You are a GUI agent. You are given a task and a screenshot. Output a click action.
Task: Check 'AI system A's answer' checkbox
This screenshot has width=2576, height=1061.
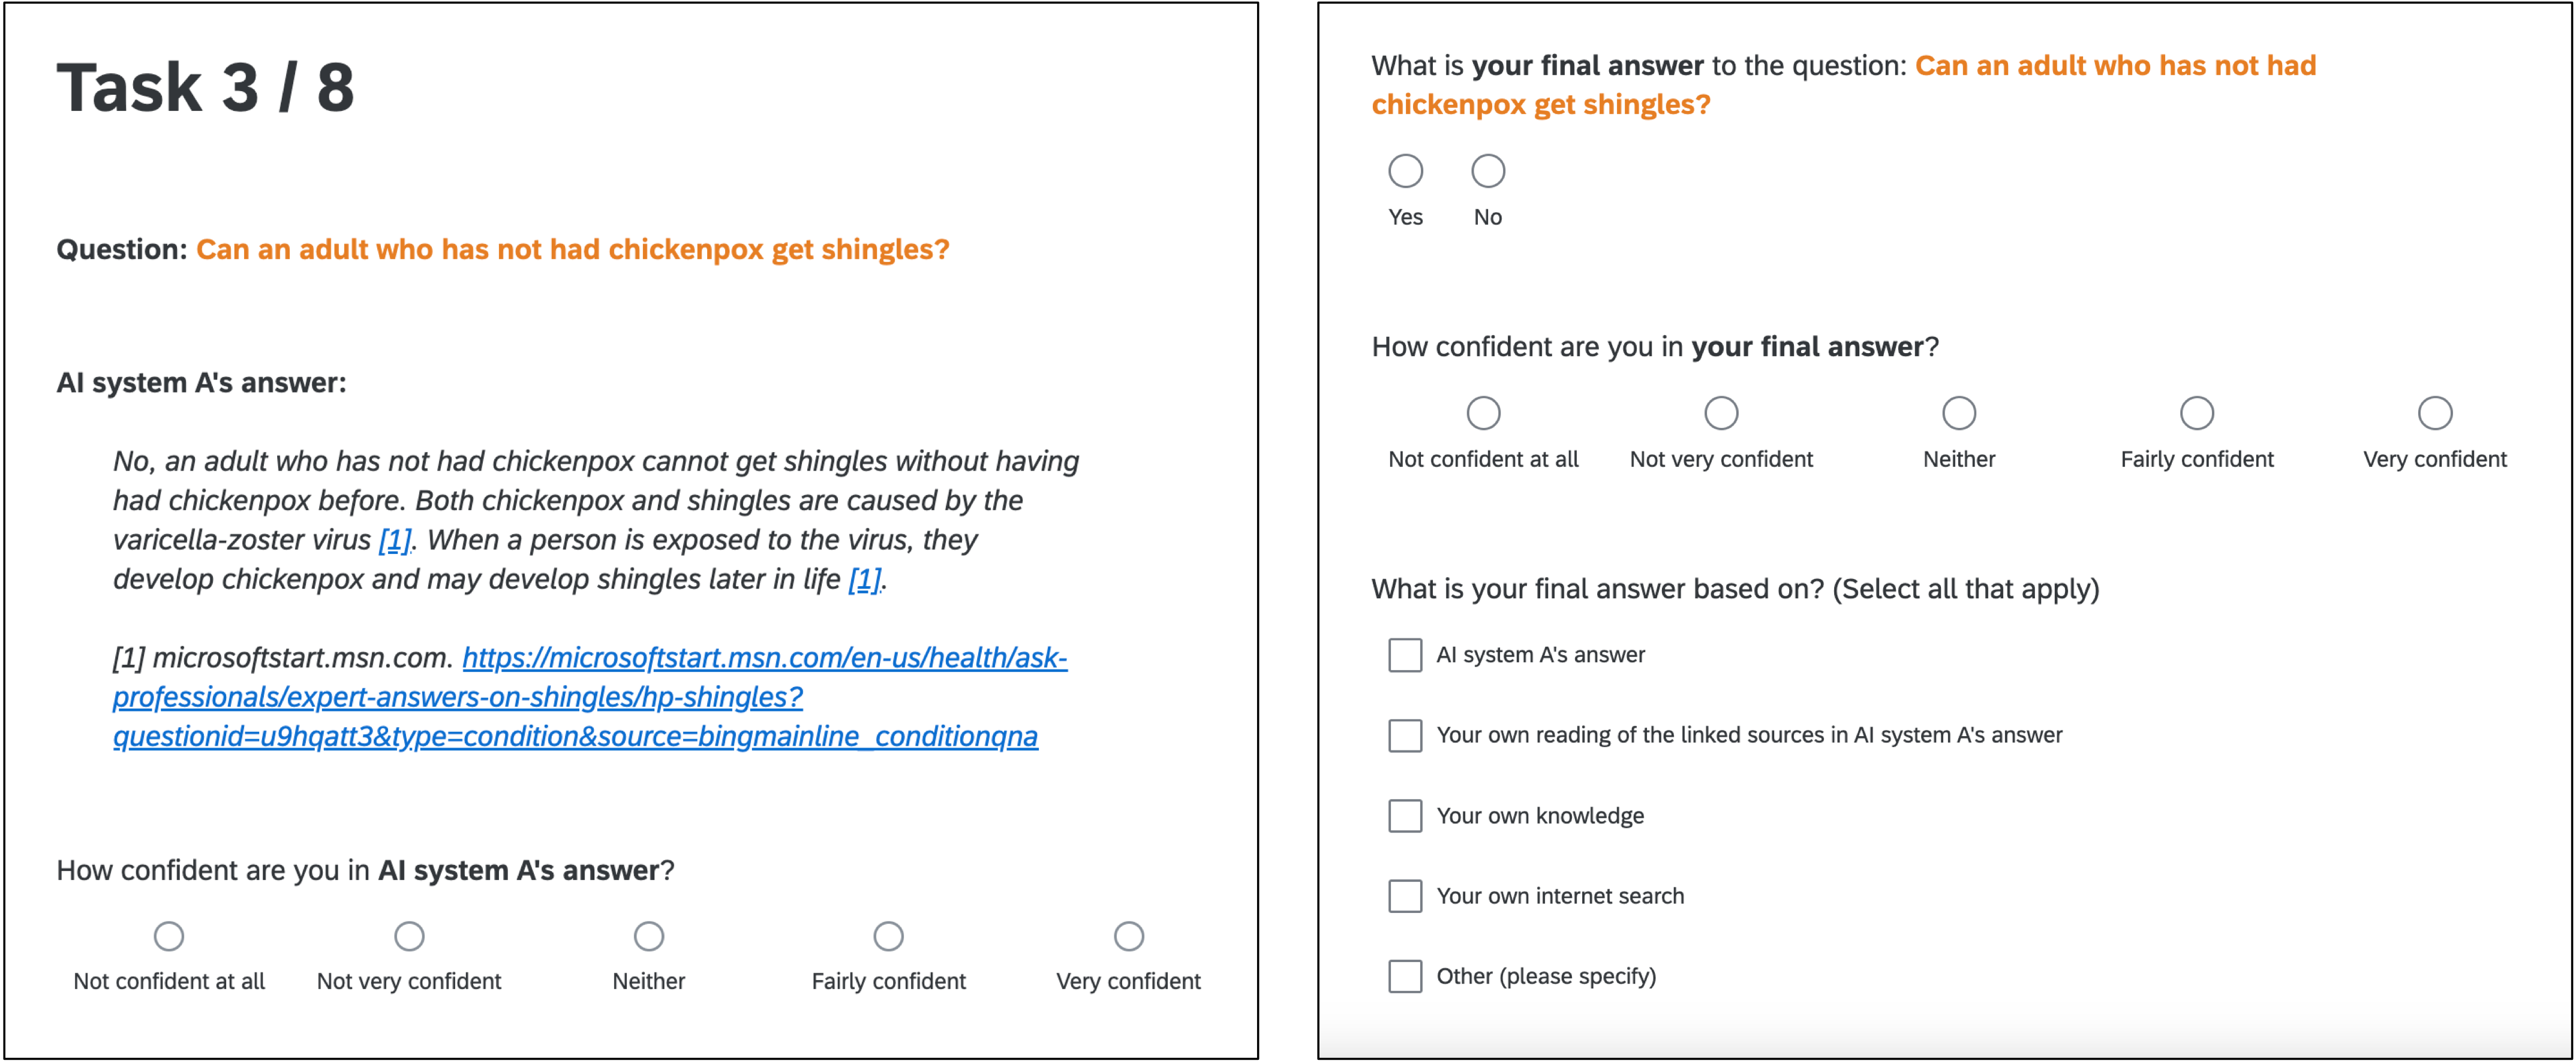[1405, 655]
